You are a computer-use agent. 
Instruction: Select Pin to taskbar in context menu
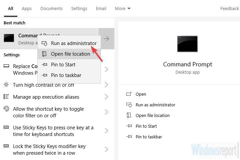pos(69,75)
